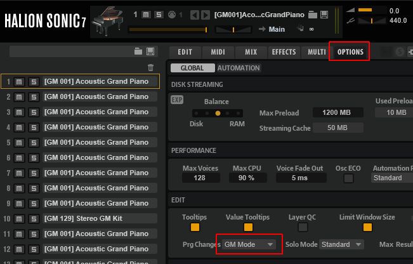Load multi via folder icon in rack
The image size is (413, 264).
point(138,51)
